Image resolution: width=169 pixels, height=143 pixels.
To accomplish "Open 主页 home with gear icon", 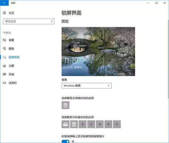I will 9,13.
